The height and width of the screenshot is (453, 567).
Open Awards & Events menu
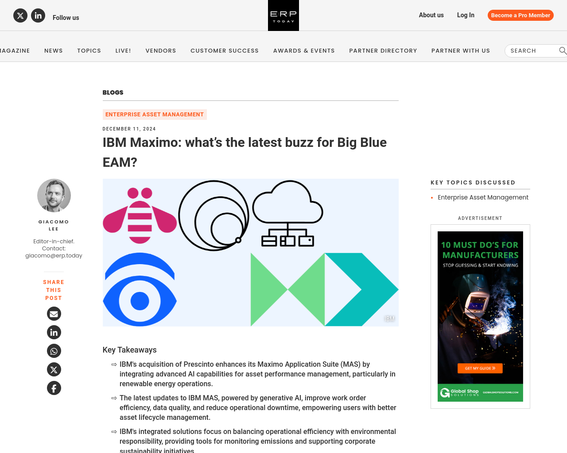[x=304, y=50]
